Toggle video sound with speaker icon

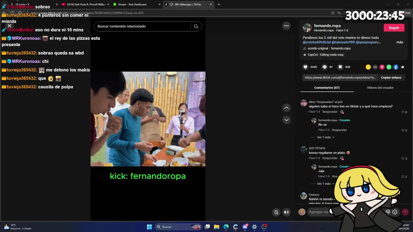tap(286, 212)
